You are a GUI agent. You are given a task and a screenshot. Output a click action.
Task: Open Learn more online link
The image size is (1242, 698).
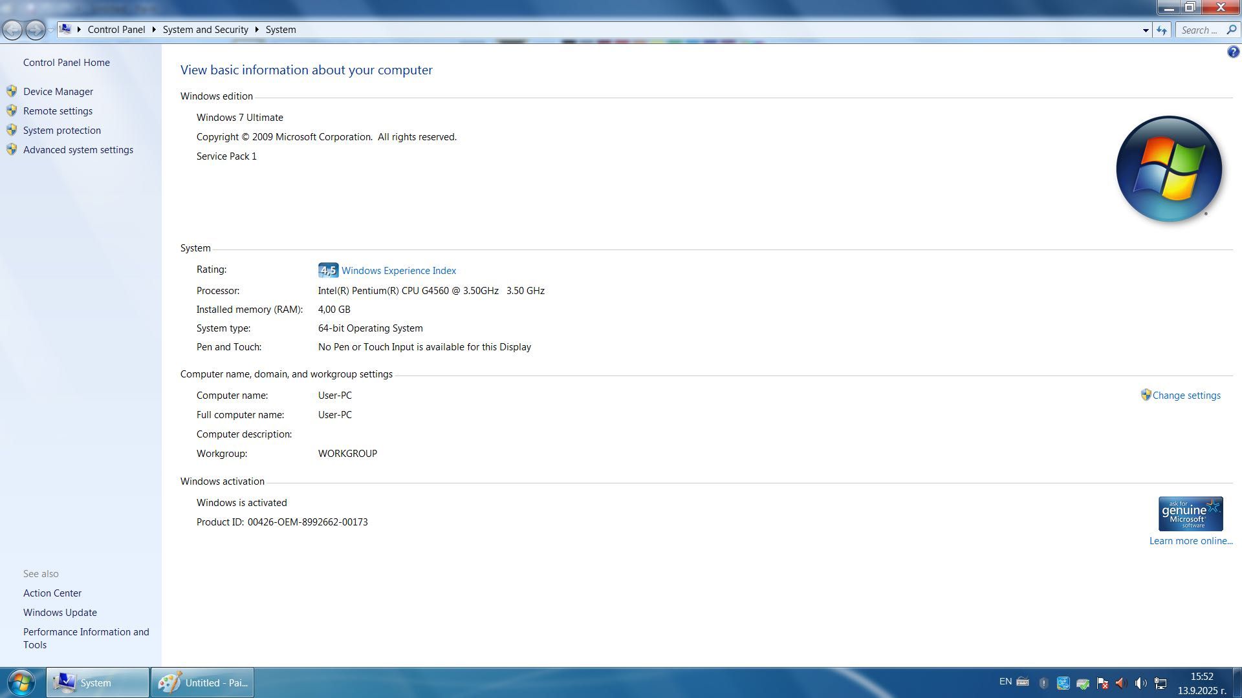(1191, 541)
